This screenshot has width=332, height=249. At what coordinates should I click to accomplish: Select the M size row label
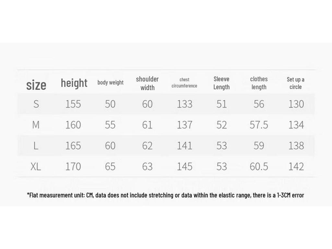[36, 125]
